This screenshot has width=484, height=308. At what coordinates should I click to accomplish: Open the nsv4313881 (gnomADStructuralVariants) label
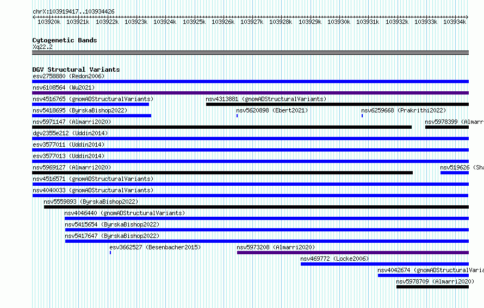pyautogui.click(x=266, y=99)
